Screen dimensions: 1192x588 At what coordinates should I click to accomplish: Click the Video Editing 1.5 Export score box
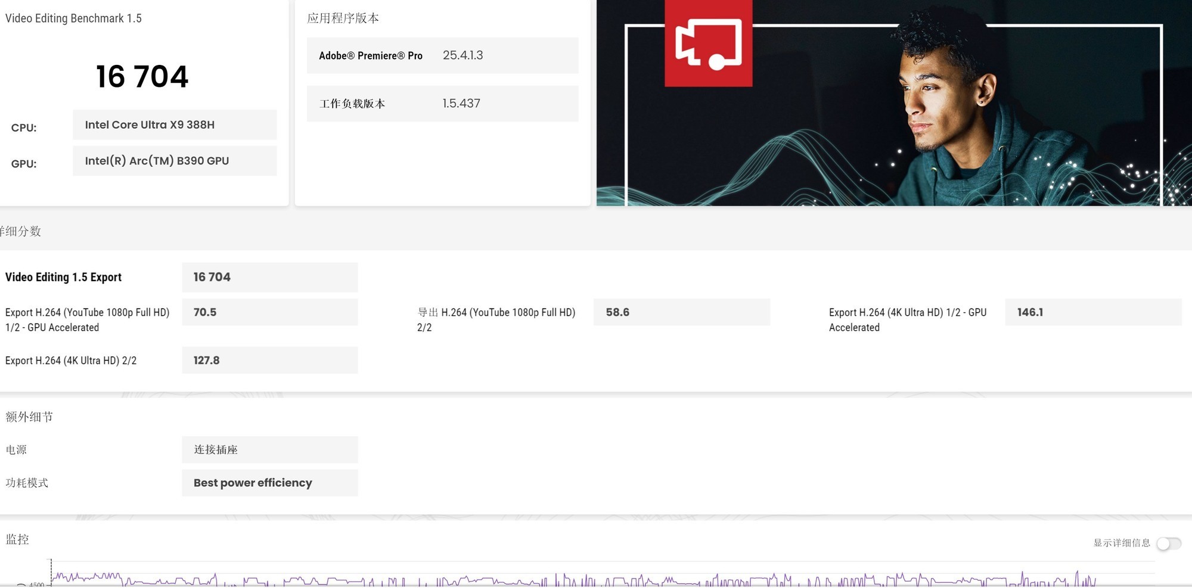269,277
